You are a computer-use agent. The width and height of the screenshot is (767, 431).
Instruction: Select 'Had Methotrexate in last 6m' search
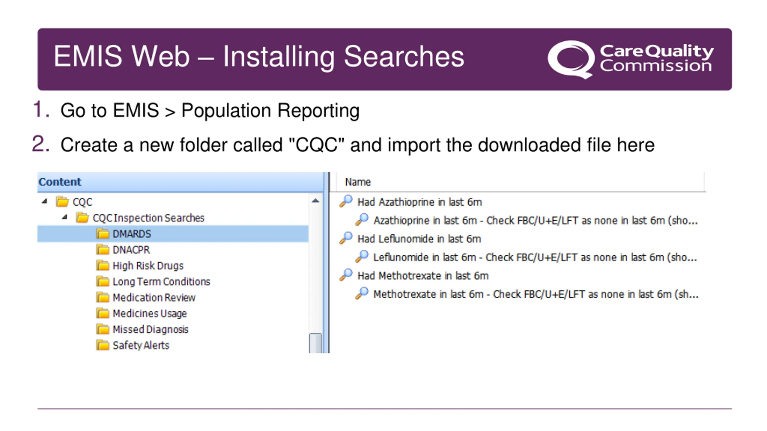pos(423,276)
